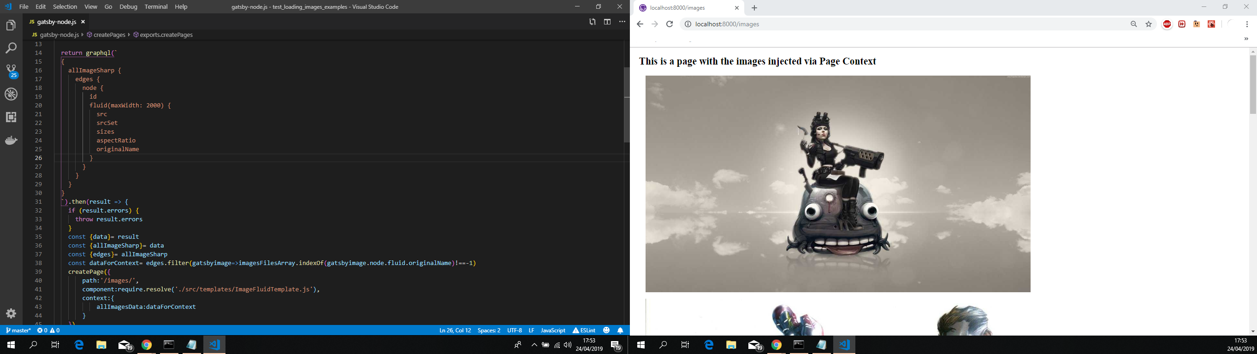Click master* git branch in status bar
1257x354 pixels.
click(x=18, y=330)
